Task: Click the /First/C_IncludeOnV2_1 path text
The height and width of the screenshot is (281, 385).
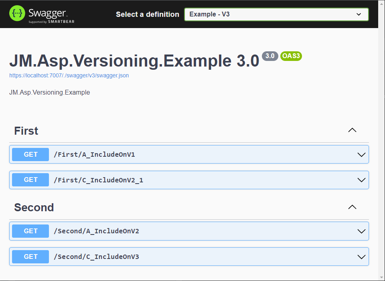Action: click(98, 180)
